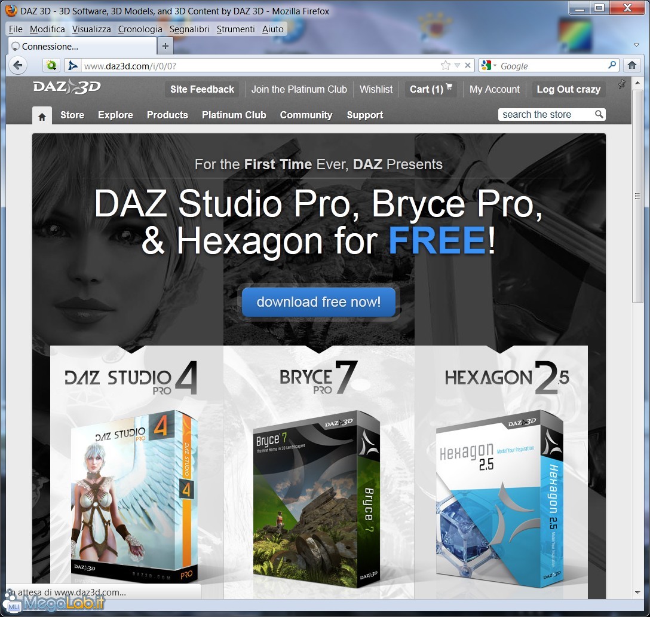Open the Strumenti menu
Viewport: 650px width, 617px height.
click(x=235, y=29)
